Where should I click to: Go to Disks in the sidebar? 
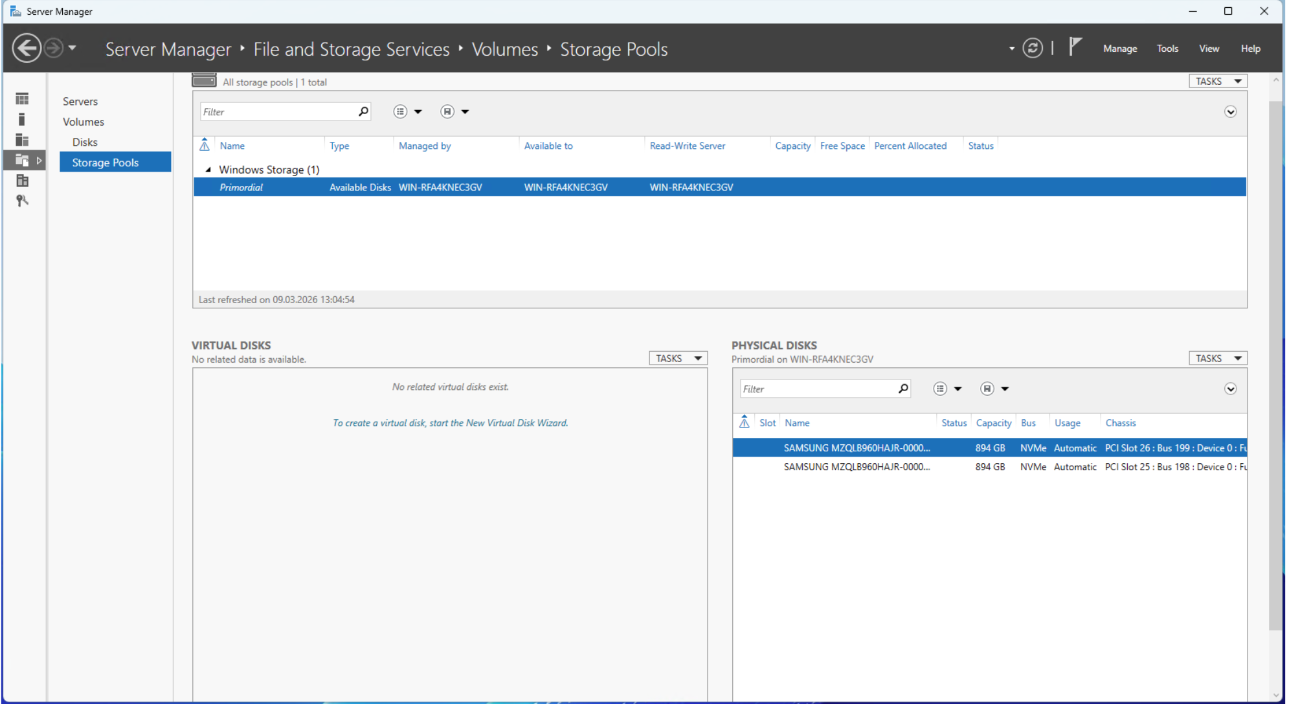point(85,142)
